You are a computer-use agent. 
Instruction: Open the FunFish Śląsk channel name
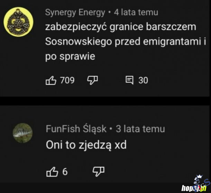pyautogui.click(x=76, y=129)
